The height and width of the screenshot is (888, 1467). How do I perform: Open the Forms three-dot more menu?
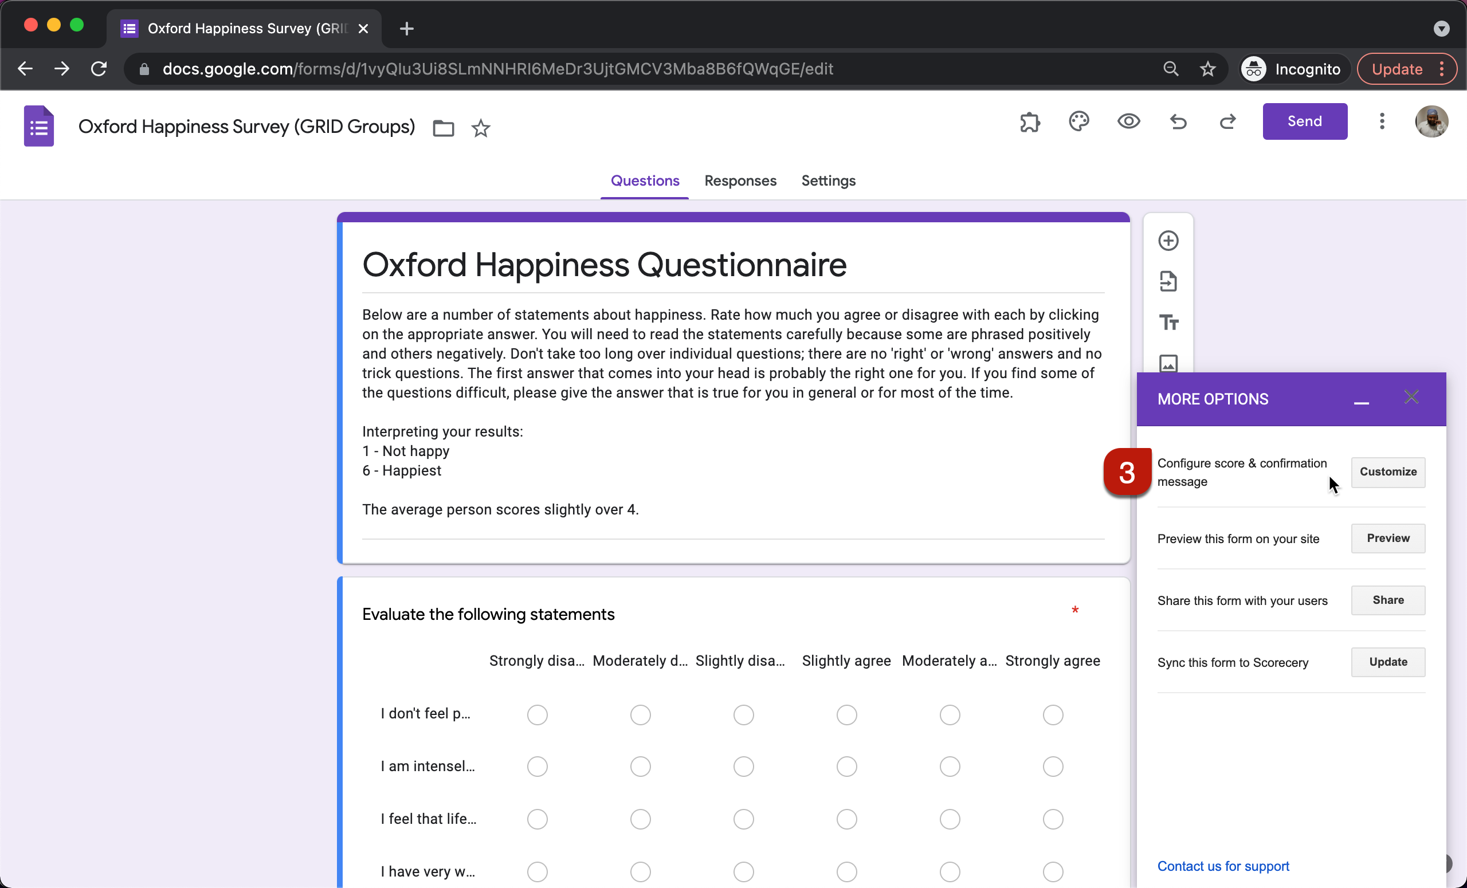pos(1382,121)
